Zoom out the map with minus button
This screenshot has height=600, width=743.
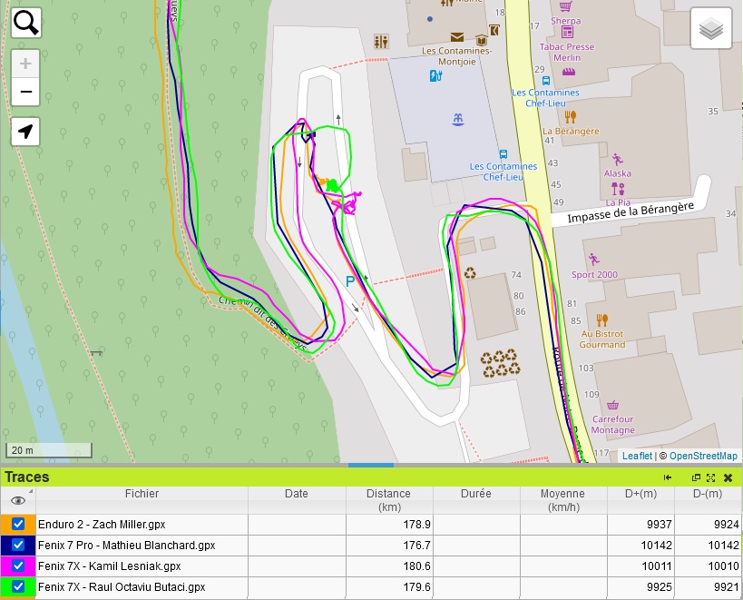coord(26,92)
